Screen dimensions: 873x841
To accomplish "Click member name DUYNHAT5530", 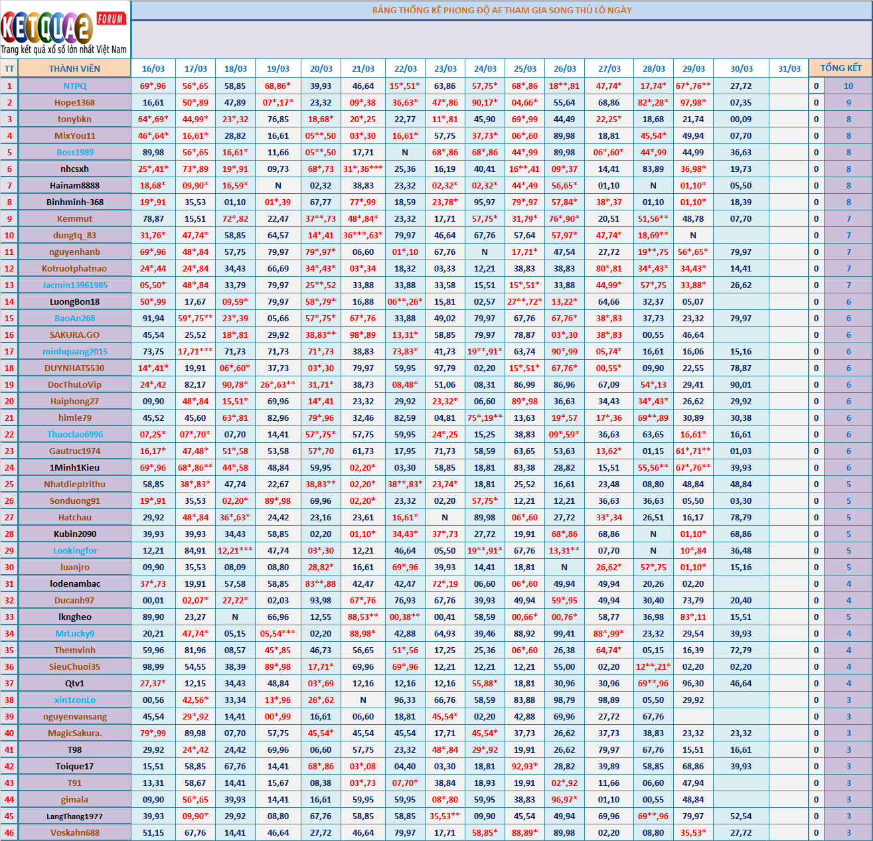I will click(x=75, y=368).
